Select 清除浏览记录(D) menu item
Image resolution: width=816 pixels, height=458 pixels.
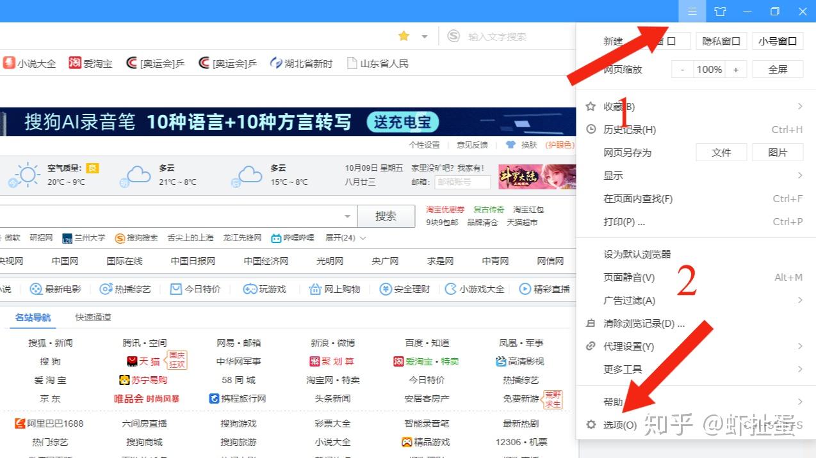coord(695,323)
